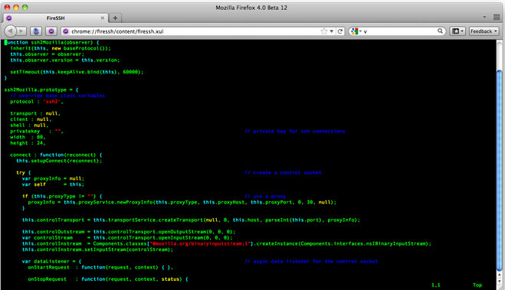Click '// private key for ssh connections' comment

[295, 131]
